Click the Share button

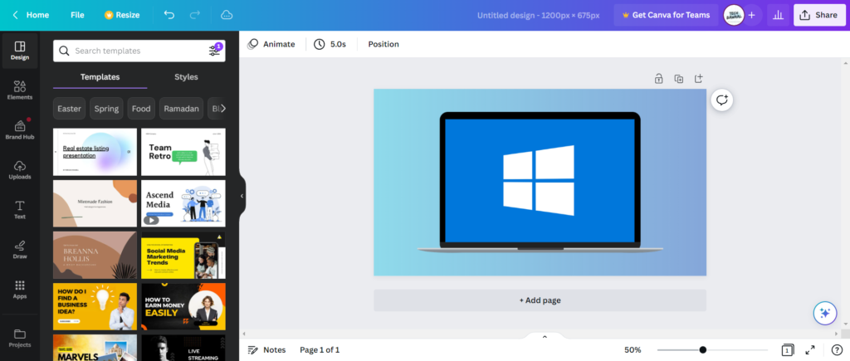point(819,15)
